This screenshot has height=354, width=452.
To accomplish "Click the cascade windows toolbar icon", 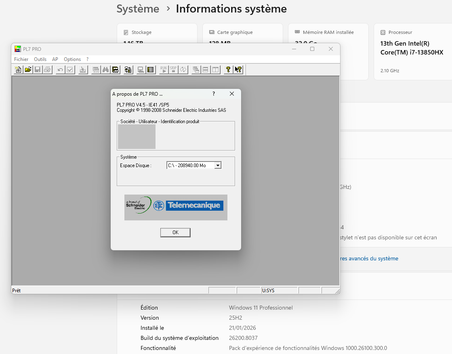I will (x=196, y=69).
